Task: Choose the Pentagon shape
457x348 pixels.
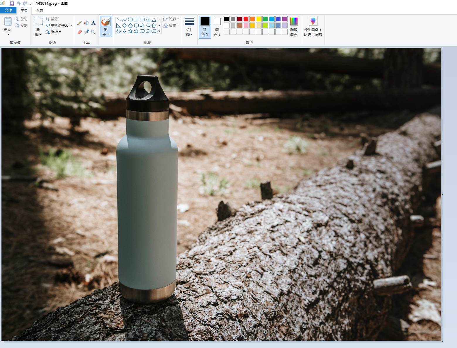Action: [130, 25]
